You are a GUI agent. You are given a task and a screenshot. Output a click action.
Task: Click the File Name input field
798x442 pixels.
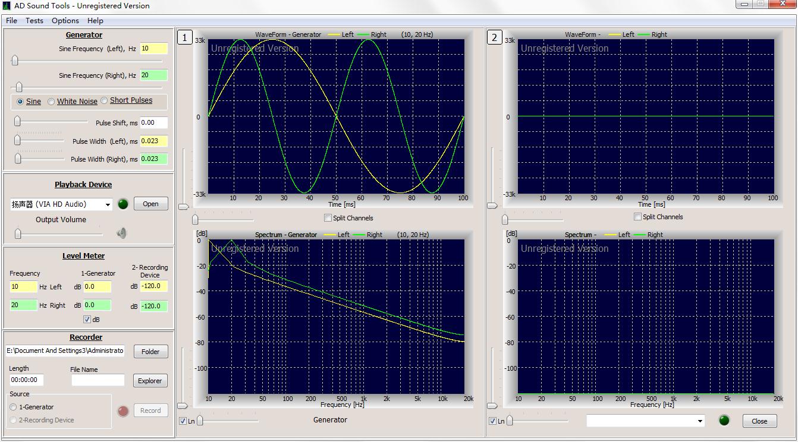pos(98,380)
